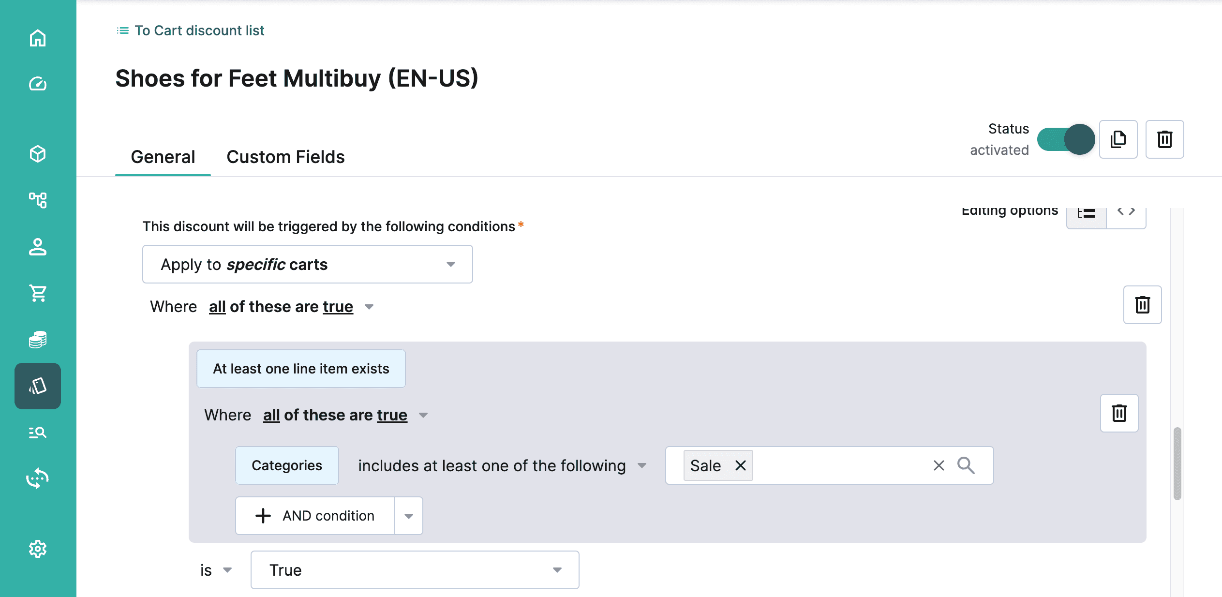
Task: Open the Settings gear icon in sidebar
Action: pos(38,549)
